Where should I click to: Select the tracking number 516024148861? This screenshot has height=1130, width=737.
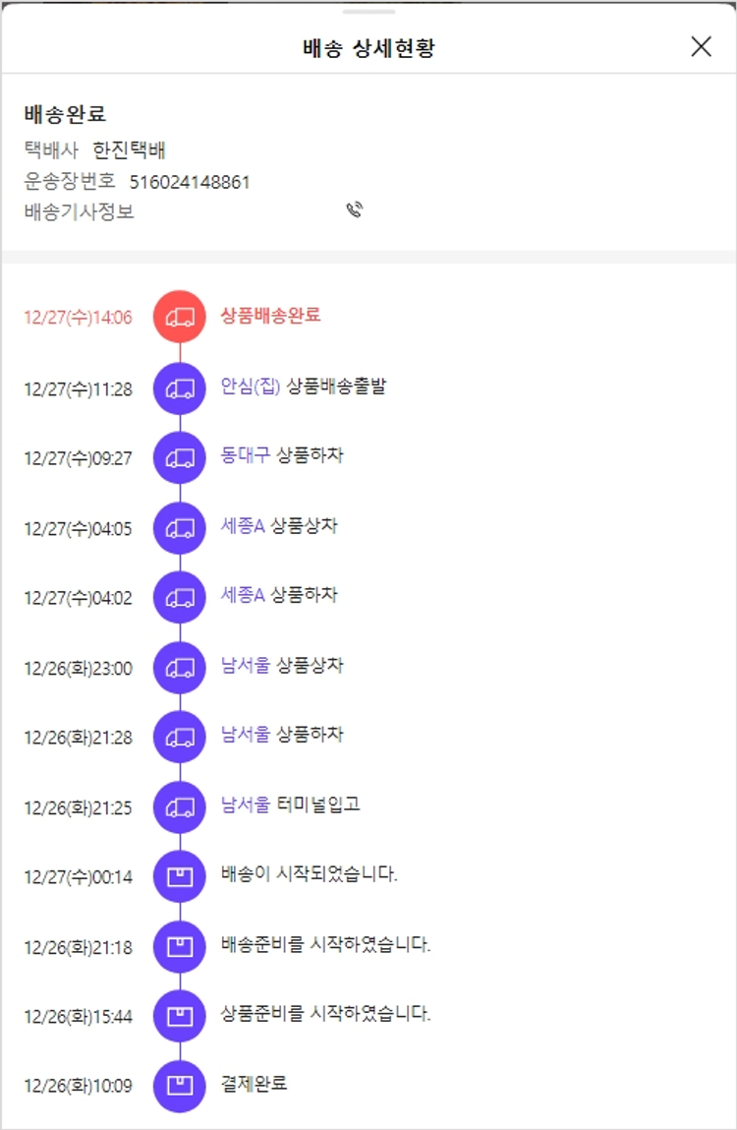[190, 182]
